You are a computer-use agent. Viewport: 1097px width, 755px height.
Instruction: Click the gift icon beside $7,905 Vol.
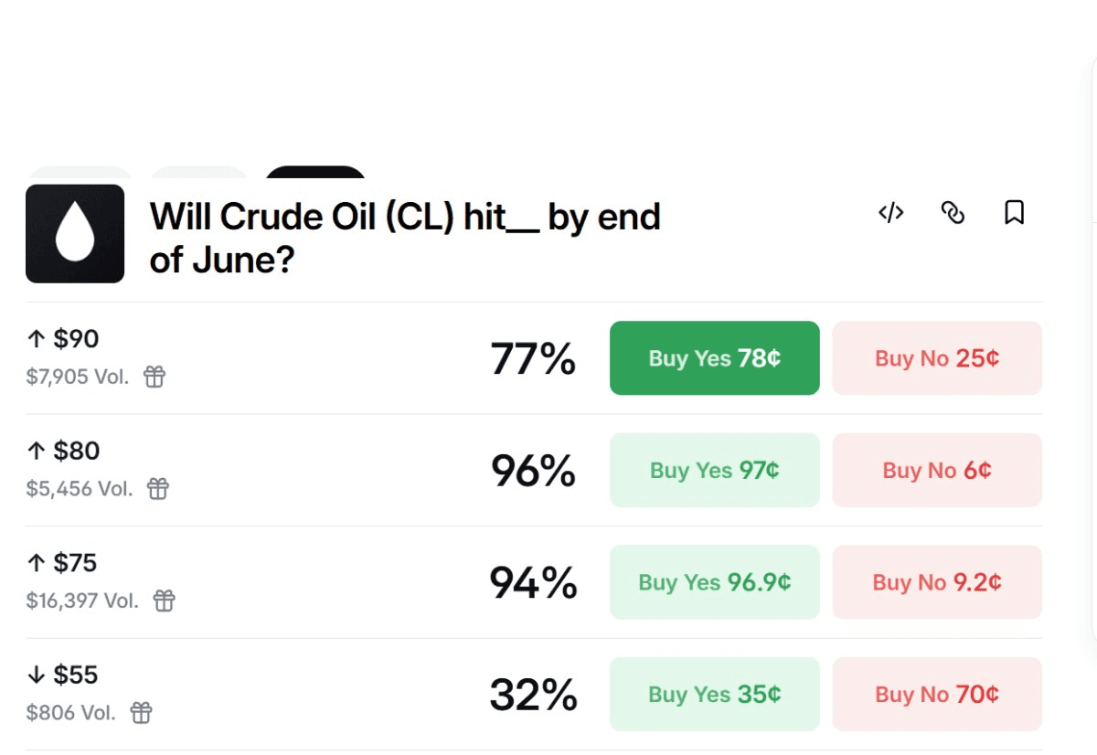click(154, 377)
